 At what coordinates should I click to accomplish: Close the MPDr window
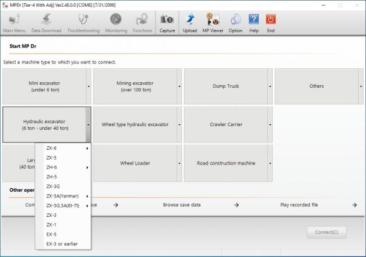tap(357, 5)
